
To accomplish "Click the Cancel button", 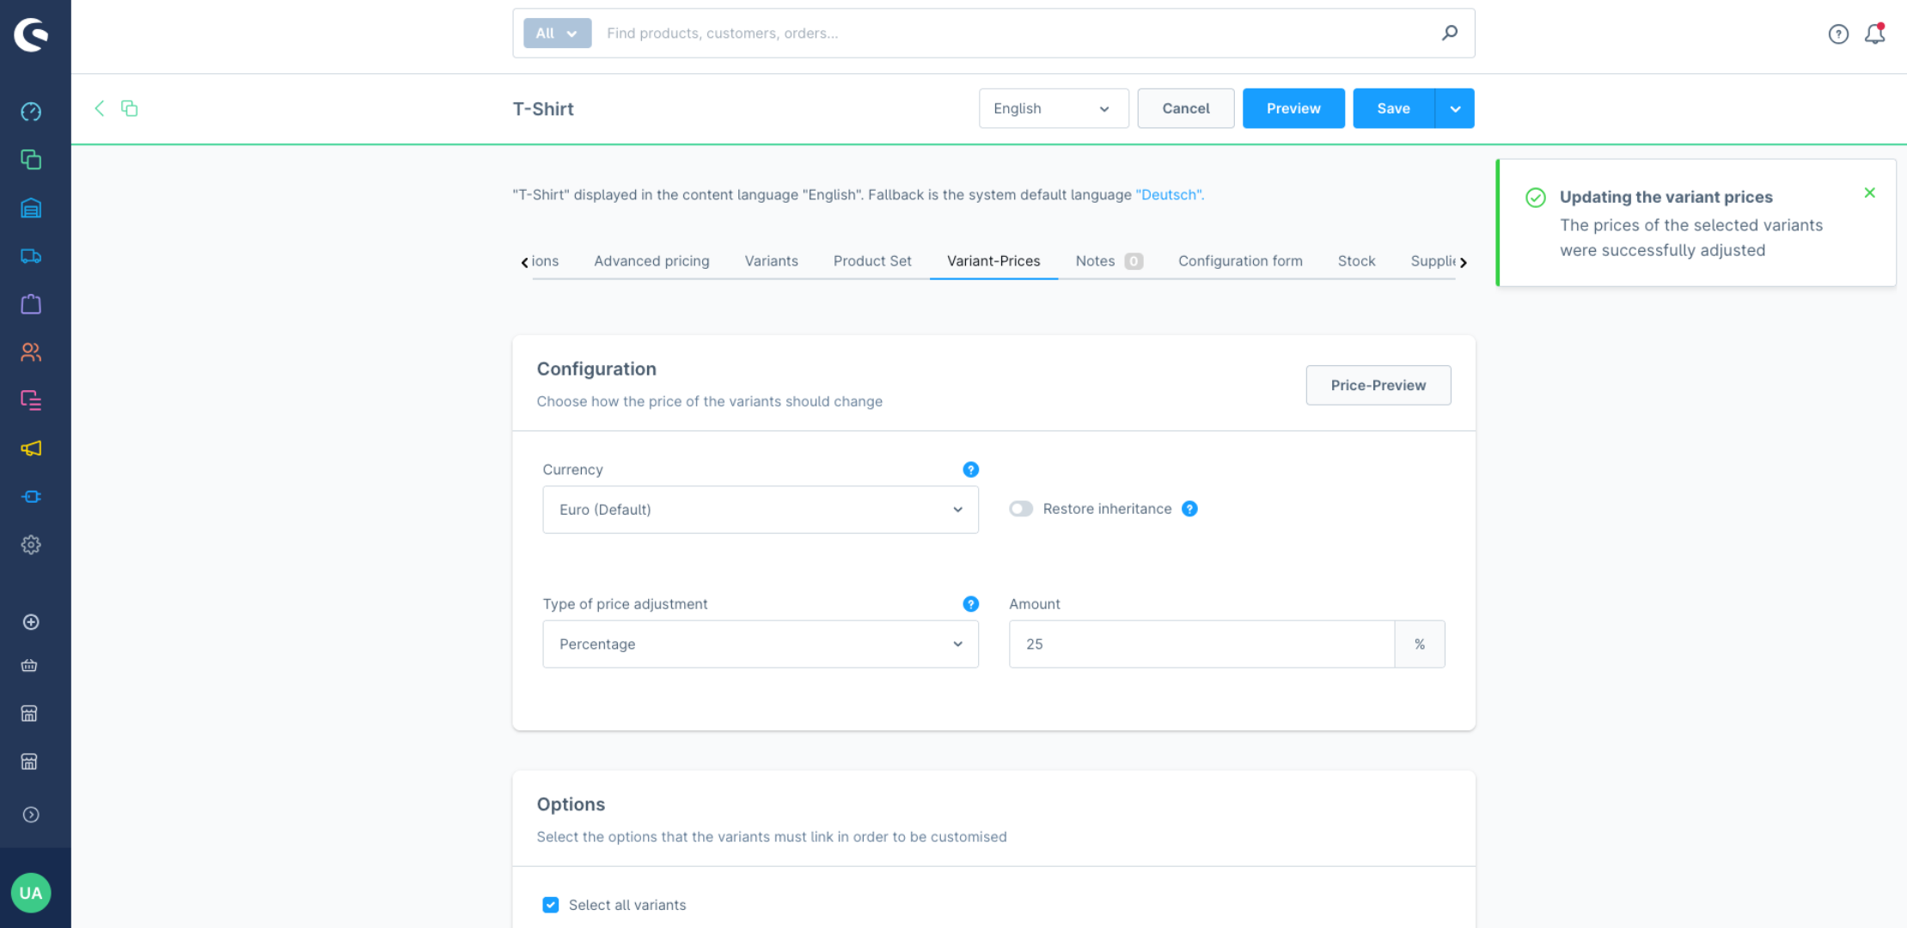I will [1186, 108].
